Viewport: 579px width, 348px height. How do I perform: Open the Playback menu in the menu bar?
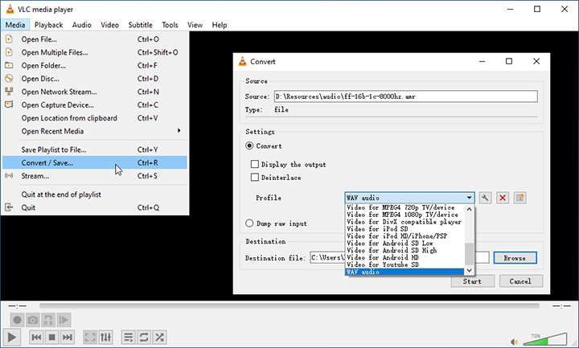tap(49, 25)
